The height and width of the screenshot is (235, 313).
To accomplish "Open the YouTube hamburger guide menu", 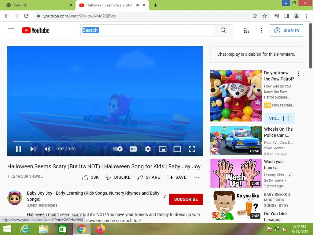I will [x=11, y=30].
